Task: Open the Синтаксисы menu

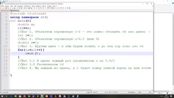Action: pyautogui.click(x=27, y=6)
